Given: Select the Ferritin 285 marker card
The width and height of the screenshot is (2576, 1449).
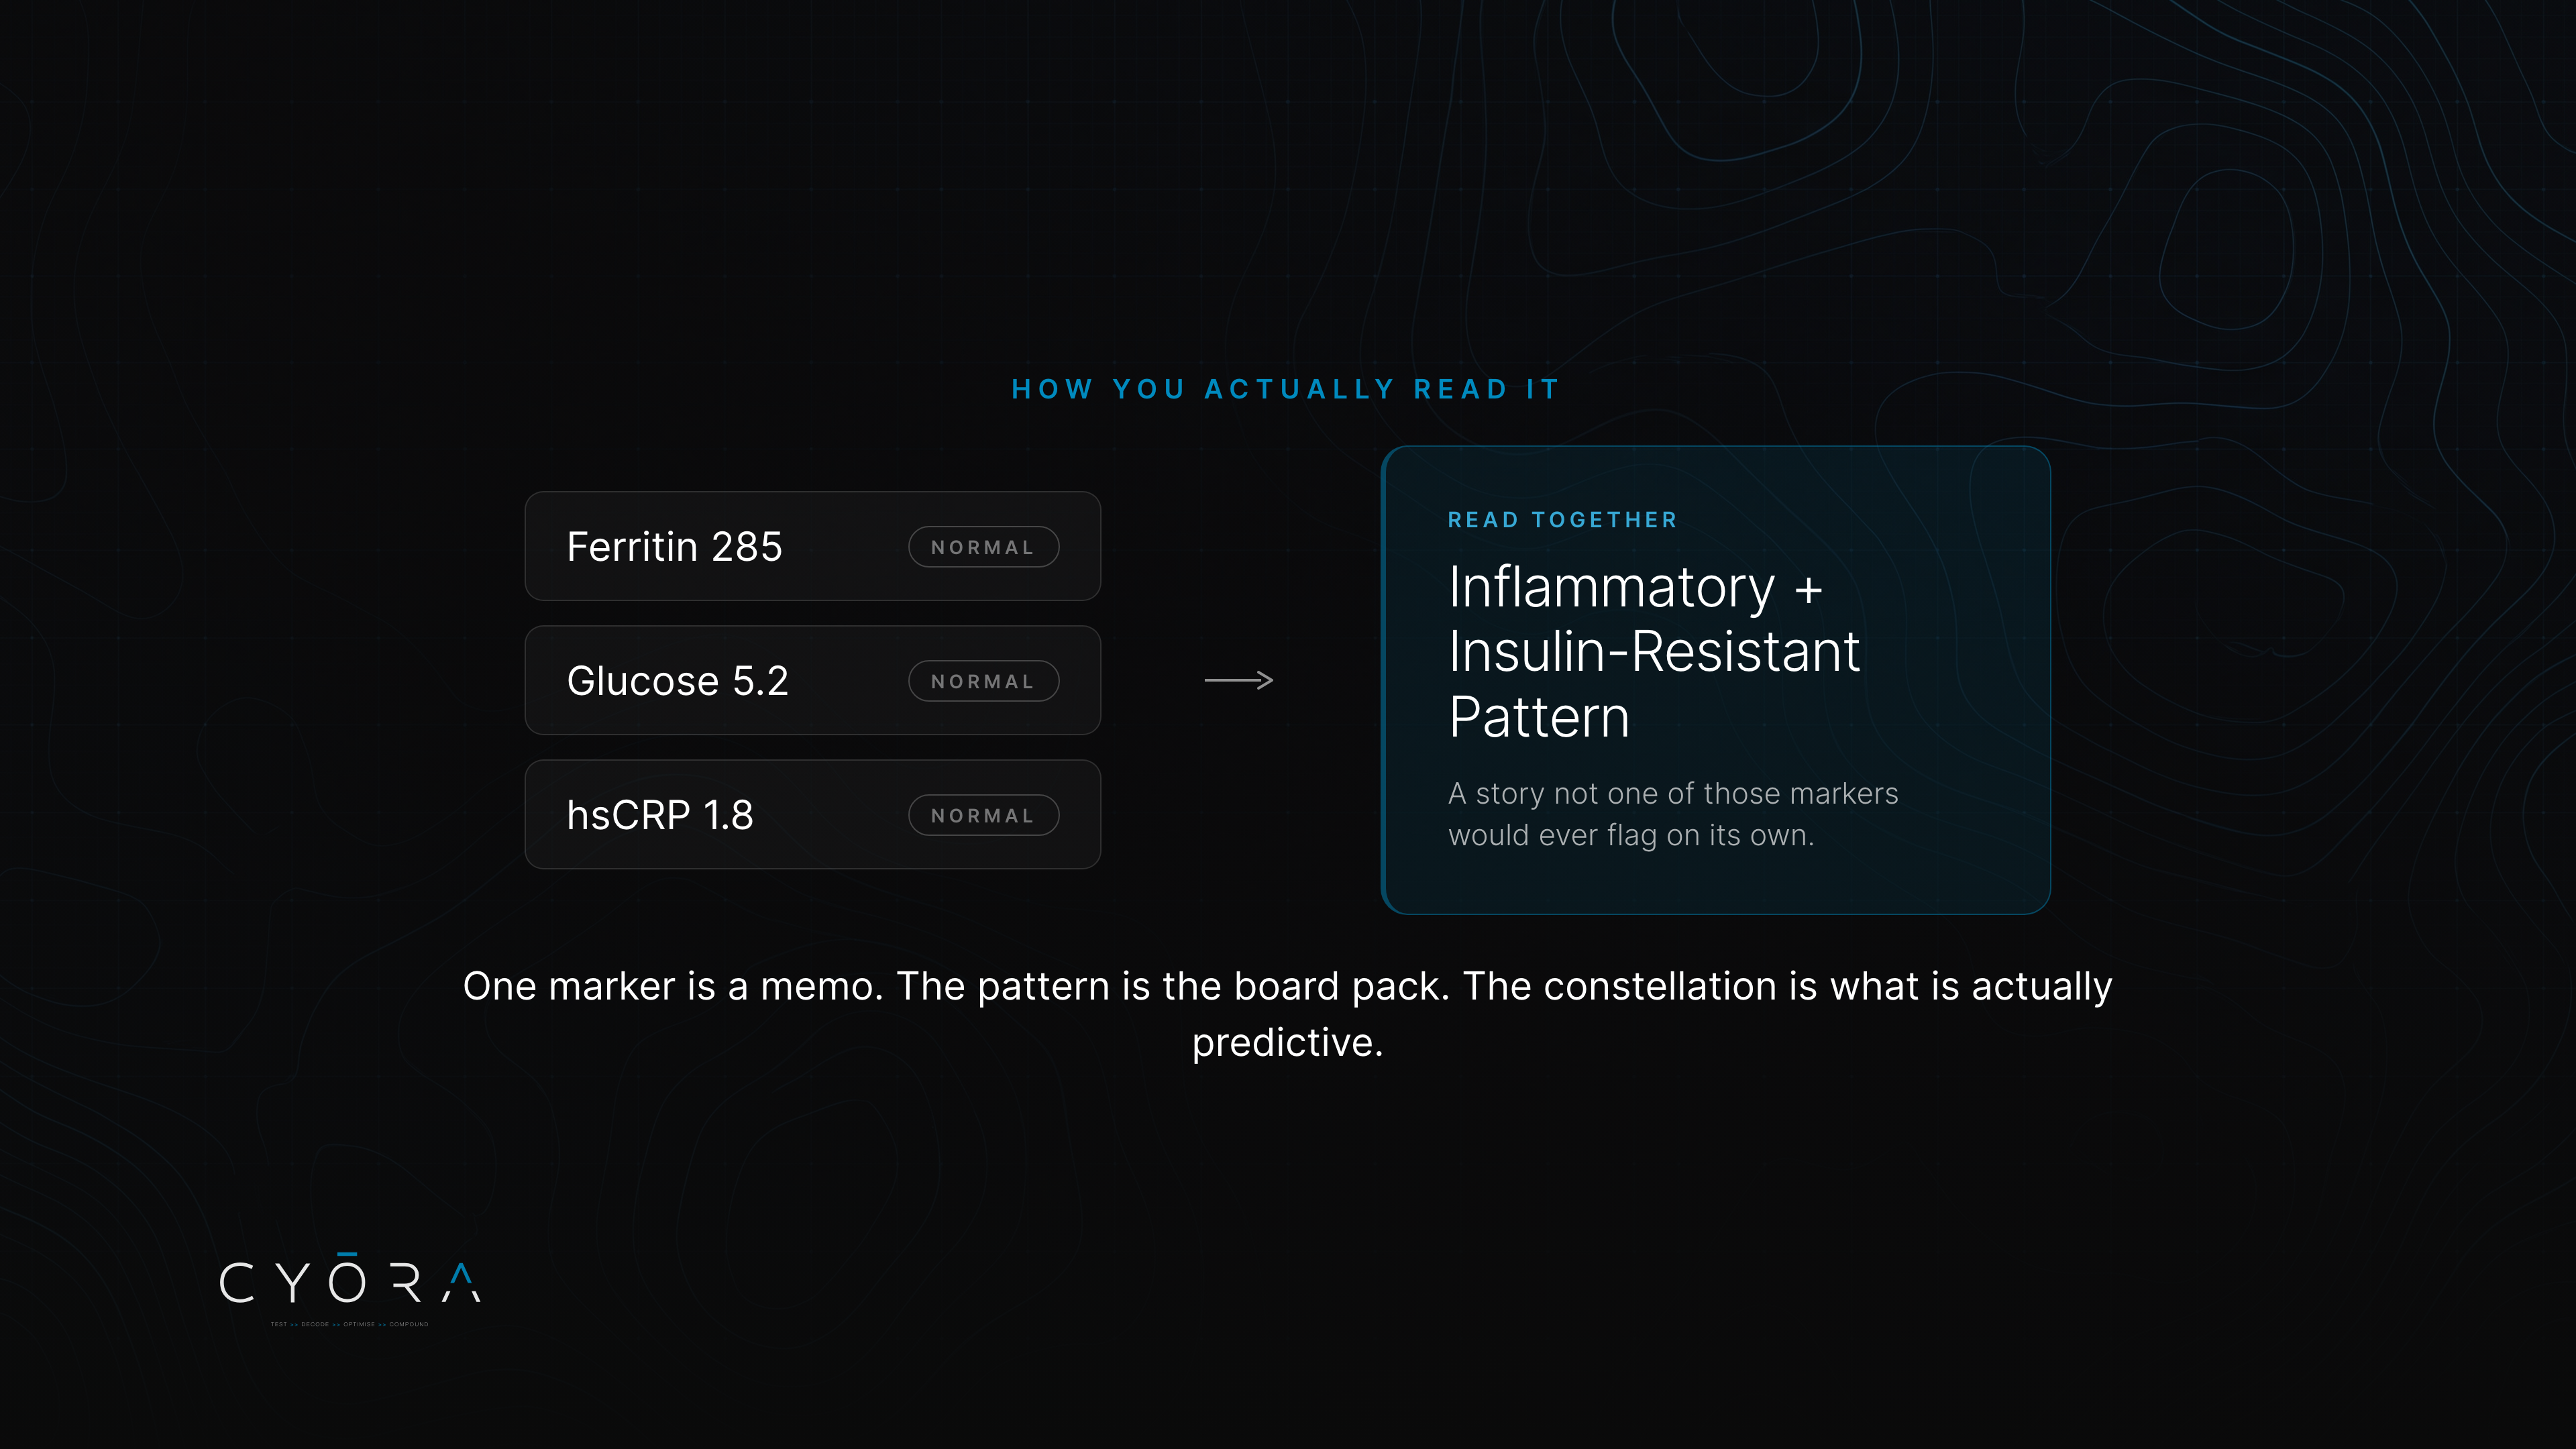Looking at the screenshot, I should [812, 546].
